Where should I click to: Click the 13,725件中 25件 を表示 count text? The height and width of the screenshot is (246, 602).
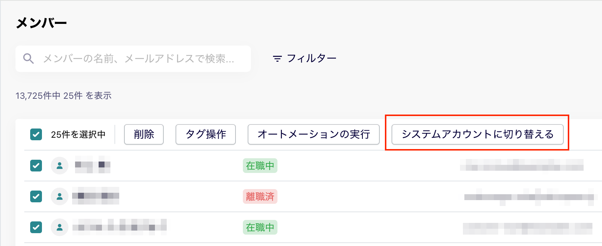(63, 95)
